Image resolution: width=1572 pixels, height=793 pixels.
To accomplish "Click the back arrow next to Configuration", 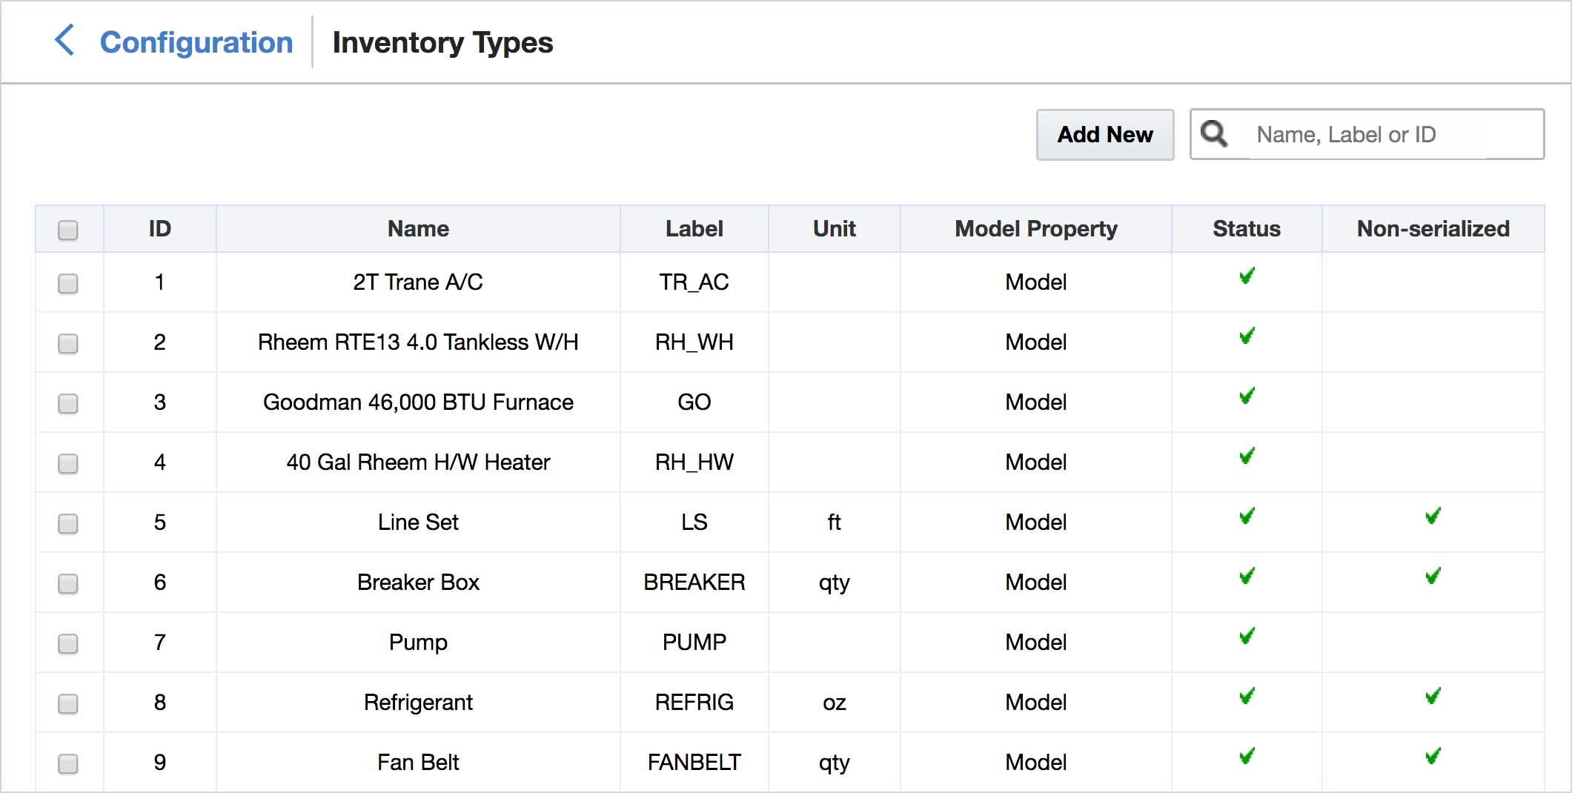I will click(x=65, y=42).
